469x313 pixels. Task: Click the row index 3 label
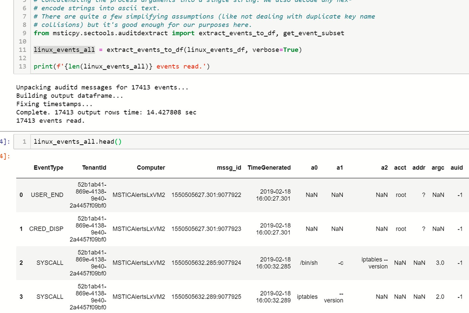[21, 297]
